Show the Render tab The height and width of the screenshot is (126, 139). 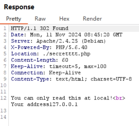92,19
